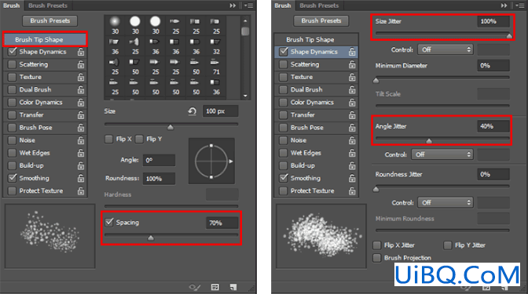The height and width of the screenshot is (294, 528).
Task: Enable Texture checkbox in left Brush panel
Action: 12,77
